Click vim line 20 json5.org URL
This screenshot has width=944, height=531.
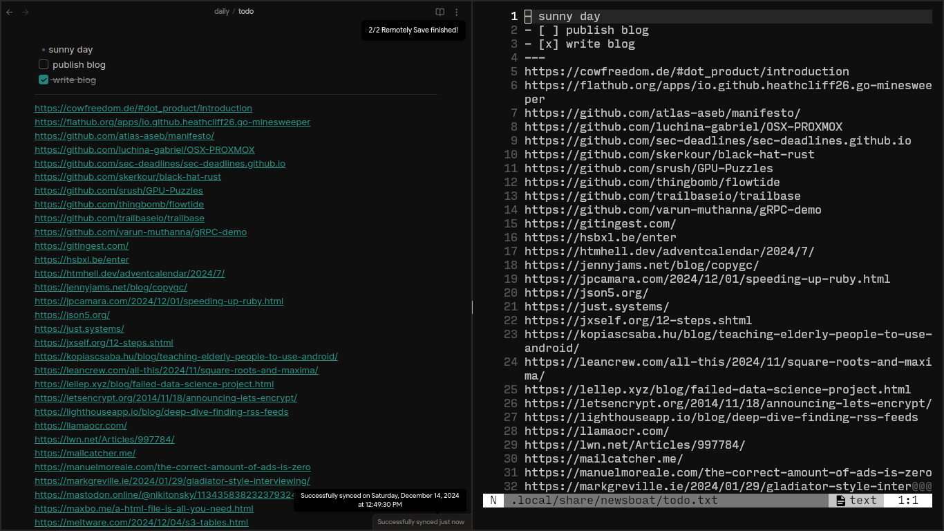pos(587,293)
